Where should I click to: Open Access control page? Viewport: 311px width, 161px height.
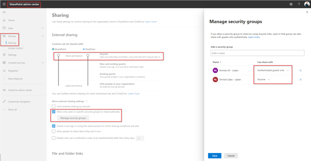coord(15,48)
